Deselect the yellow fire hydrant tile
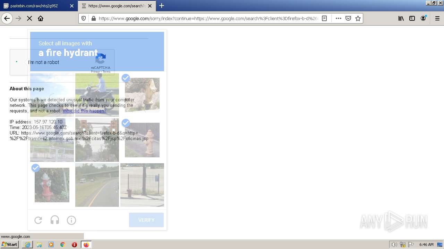Image resolution: width=444 pixels, height=249 pixels. click(142, 95)
